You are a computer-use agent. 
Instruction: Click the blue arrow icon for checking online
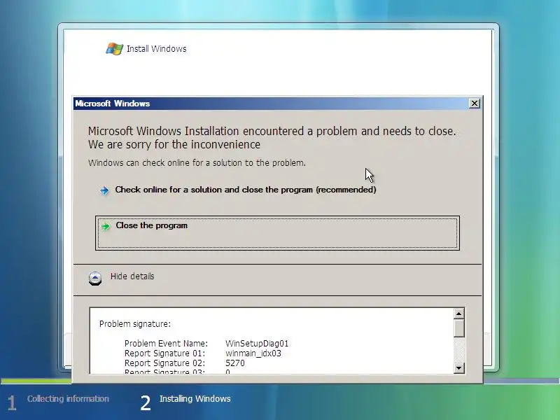click(104, 190)
